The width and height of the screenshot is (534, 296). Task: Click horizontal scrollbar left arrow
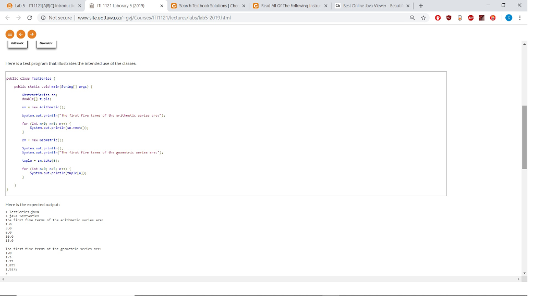pos(3,279)
